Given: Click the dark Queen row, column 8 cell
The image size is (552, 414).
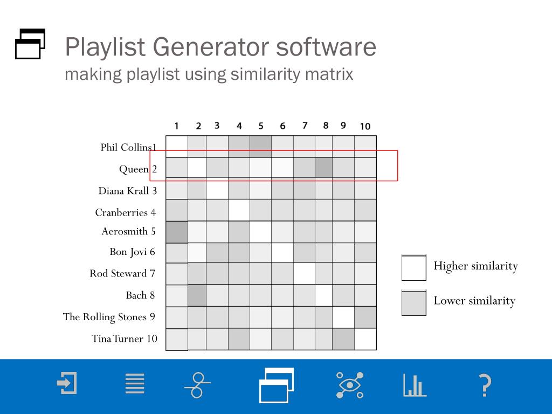Looking at the screenshot, I should tap(323, 167).
